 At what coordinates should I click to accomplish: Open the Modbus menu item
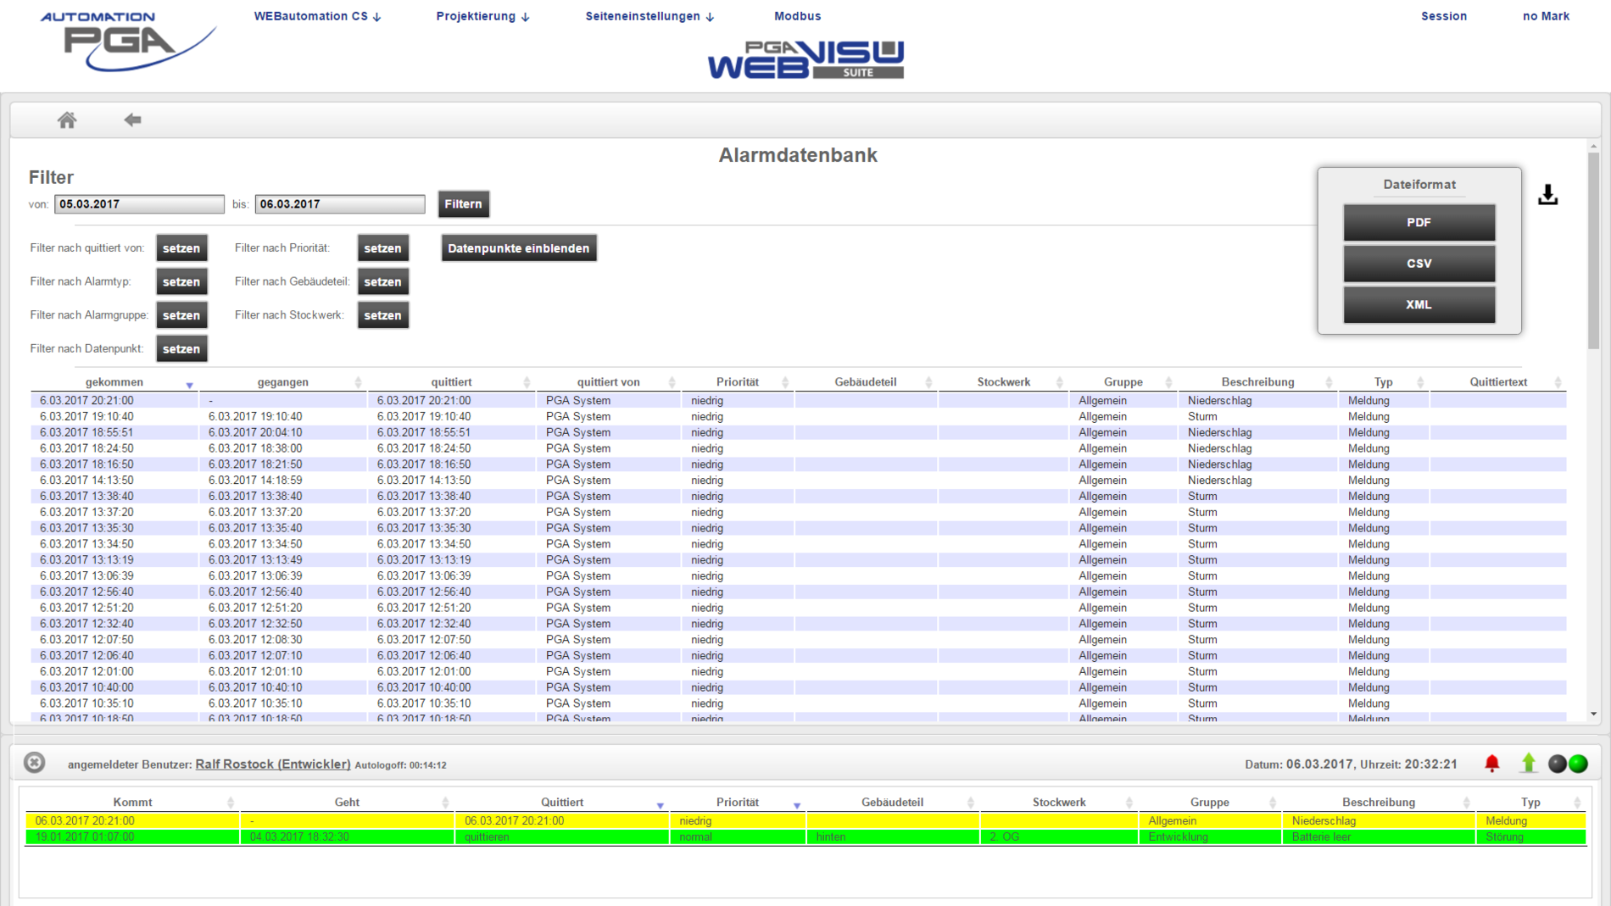797,16
